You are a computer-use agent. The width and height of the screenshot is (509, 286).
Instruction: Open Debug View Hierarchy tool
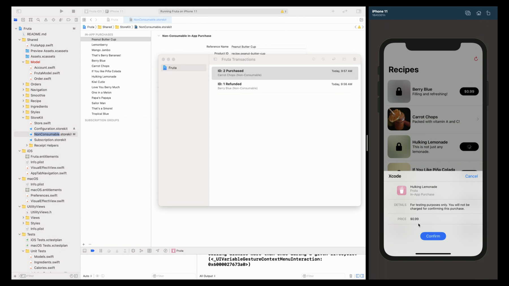(x=133, y=251)
